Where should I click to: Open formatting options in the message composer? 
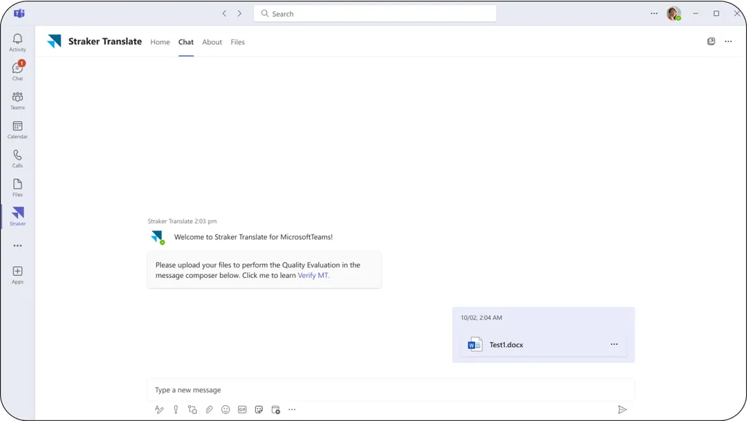pyautogui.click(x=159, y=409)
